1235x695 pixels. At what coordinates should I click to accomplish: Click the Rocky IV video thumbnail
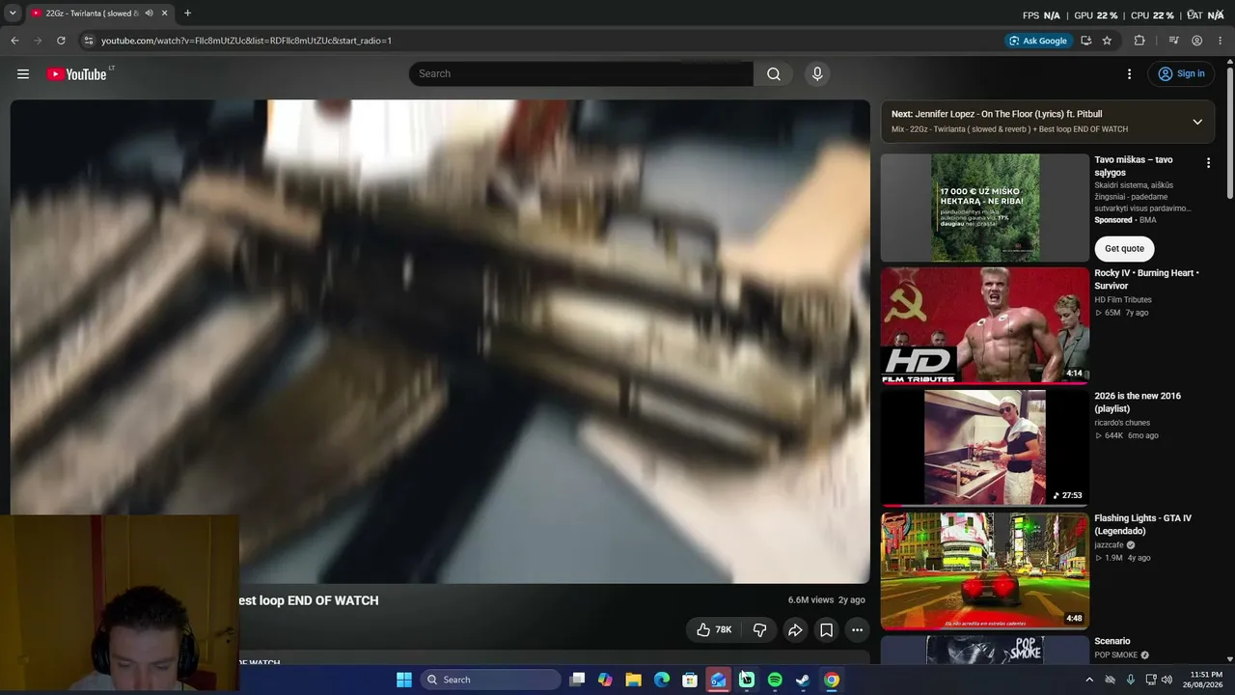(984, 324)
